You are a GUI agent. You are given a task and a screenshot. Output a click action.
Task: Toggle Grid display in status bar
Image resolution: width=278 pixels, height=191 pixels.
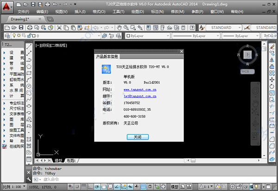(x=83, y=186)
